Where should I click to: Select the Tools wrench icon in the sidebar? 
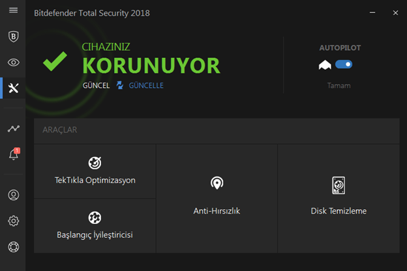[13, 88]
